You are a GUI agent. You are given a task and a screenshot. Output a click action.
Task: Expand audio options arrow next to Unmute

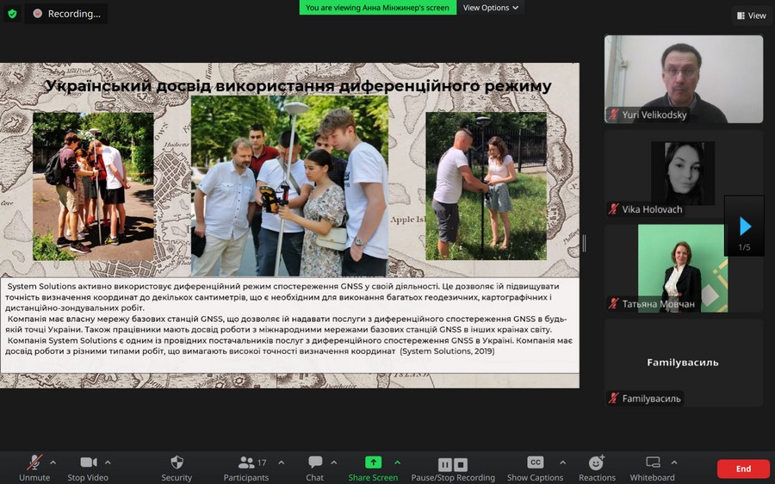pyautogui.click(x=53, y=462)
